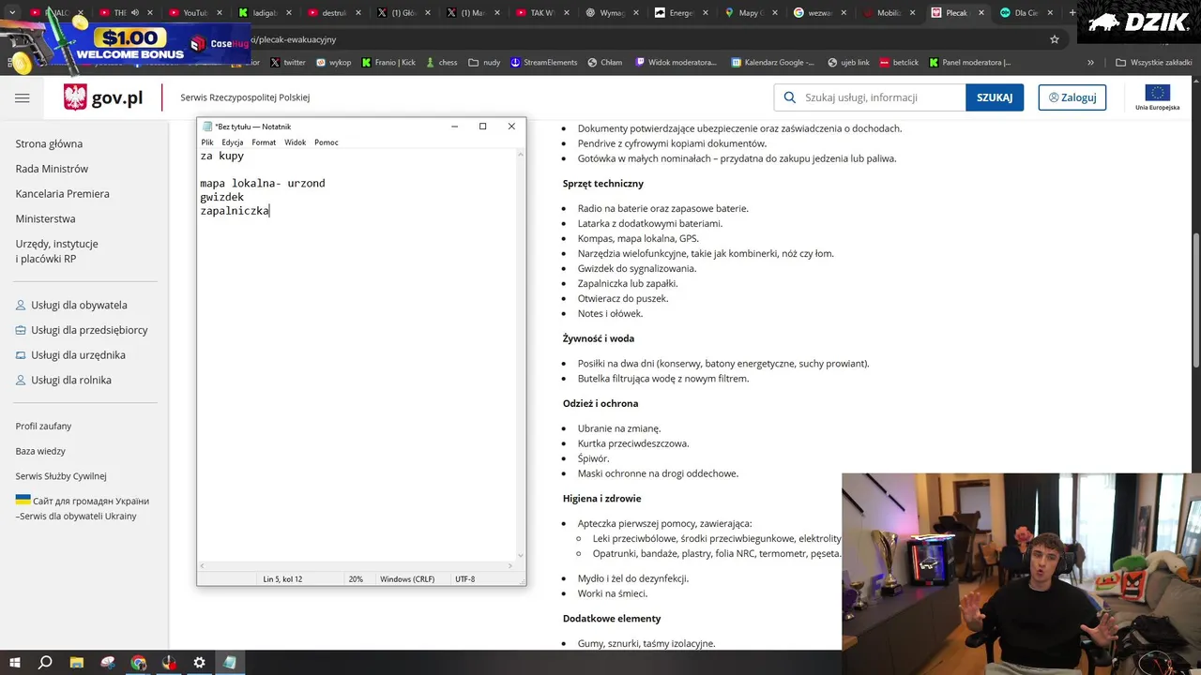Viewport: 1201px width, 675px height.
Task: Show more bookmarks with the chevron
Action: click(x=1090, y=63)
